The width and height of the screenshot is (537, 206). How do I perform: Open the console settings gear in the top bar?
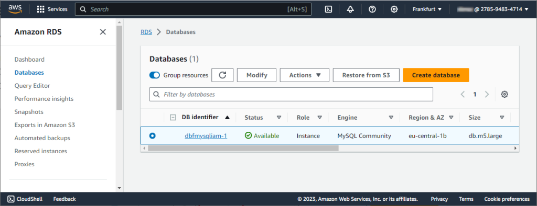pos(394,9)
